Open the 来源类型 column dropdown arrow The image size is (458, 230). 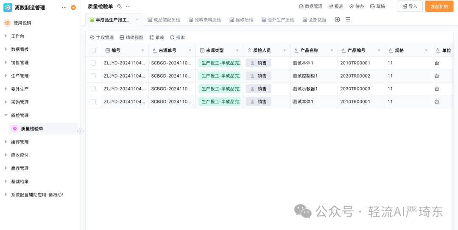click(x=237, y=50)
